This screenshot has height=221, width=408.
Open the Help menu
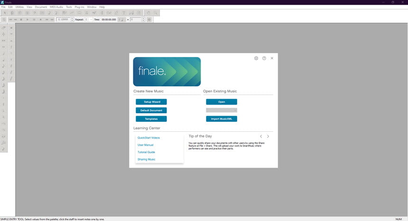pyautogui.click(x=102, y=7)
